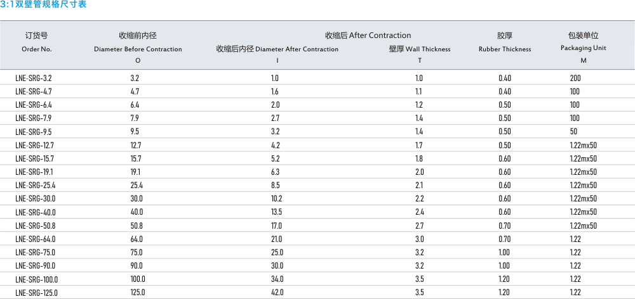Image resolution: width=635 pixels, height=299 pixels.
Task: Click the table title '3:1双壁管规格尺寸表'
Action: point(44,5)
